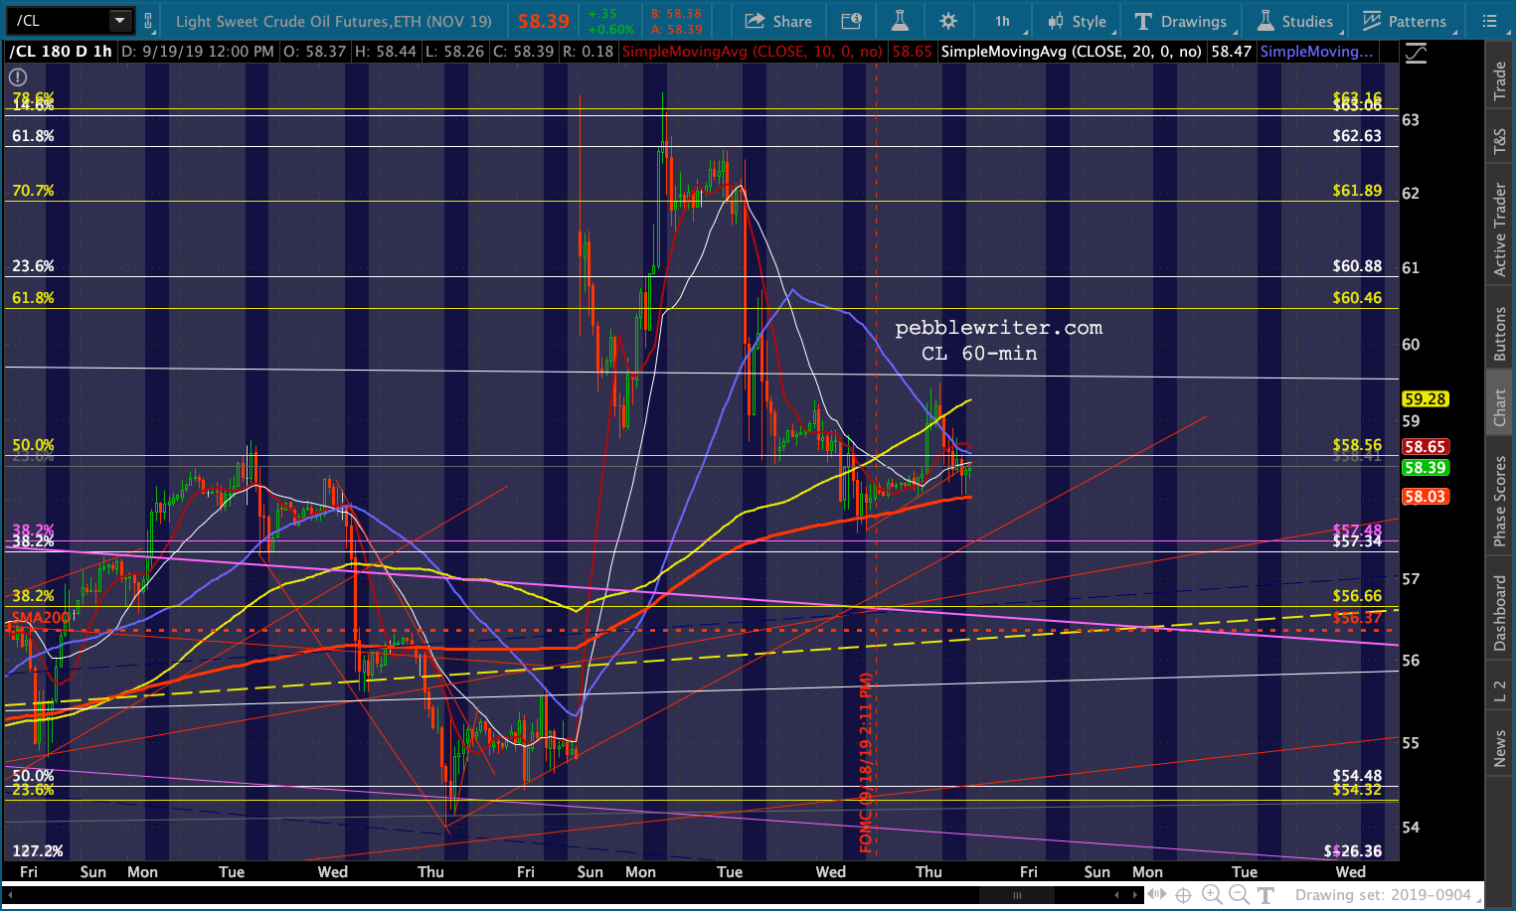
Task: Click the exclamation info icon on chart
Action: (x=18, y=77)
